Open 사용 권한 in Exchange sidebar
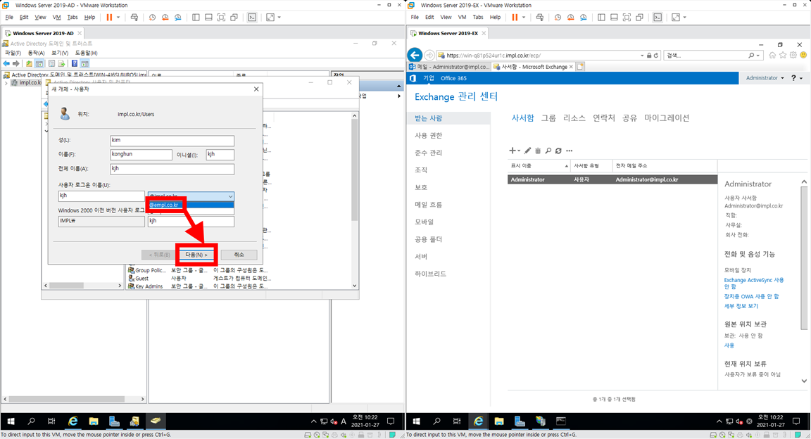This screenshot has width=811, height=439. point(428,136)
